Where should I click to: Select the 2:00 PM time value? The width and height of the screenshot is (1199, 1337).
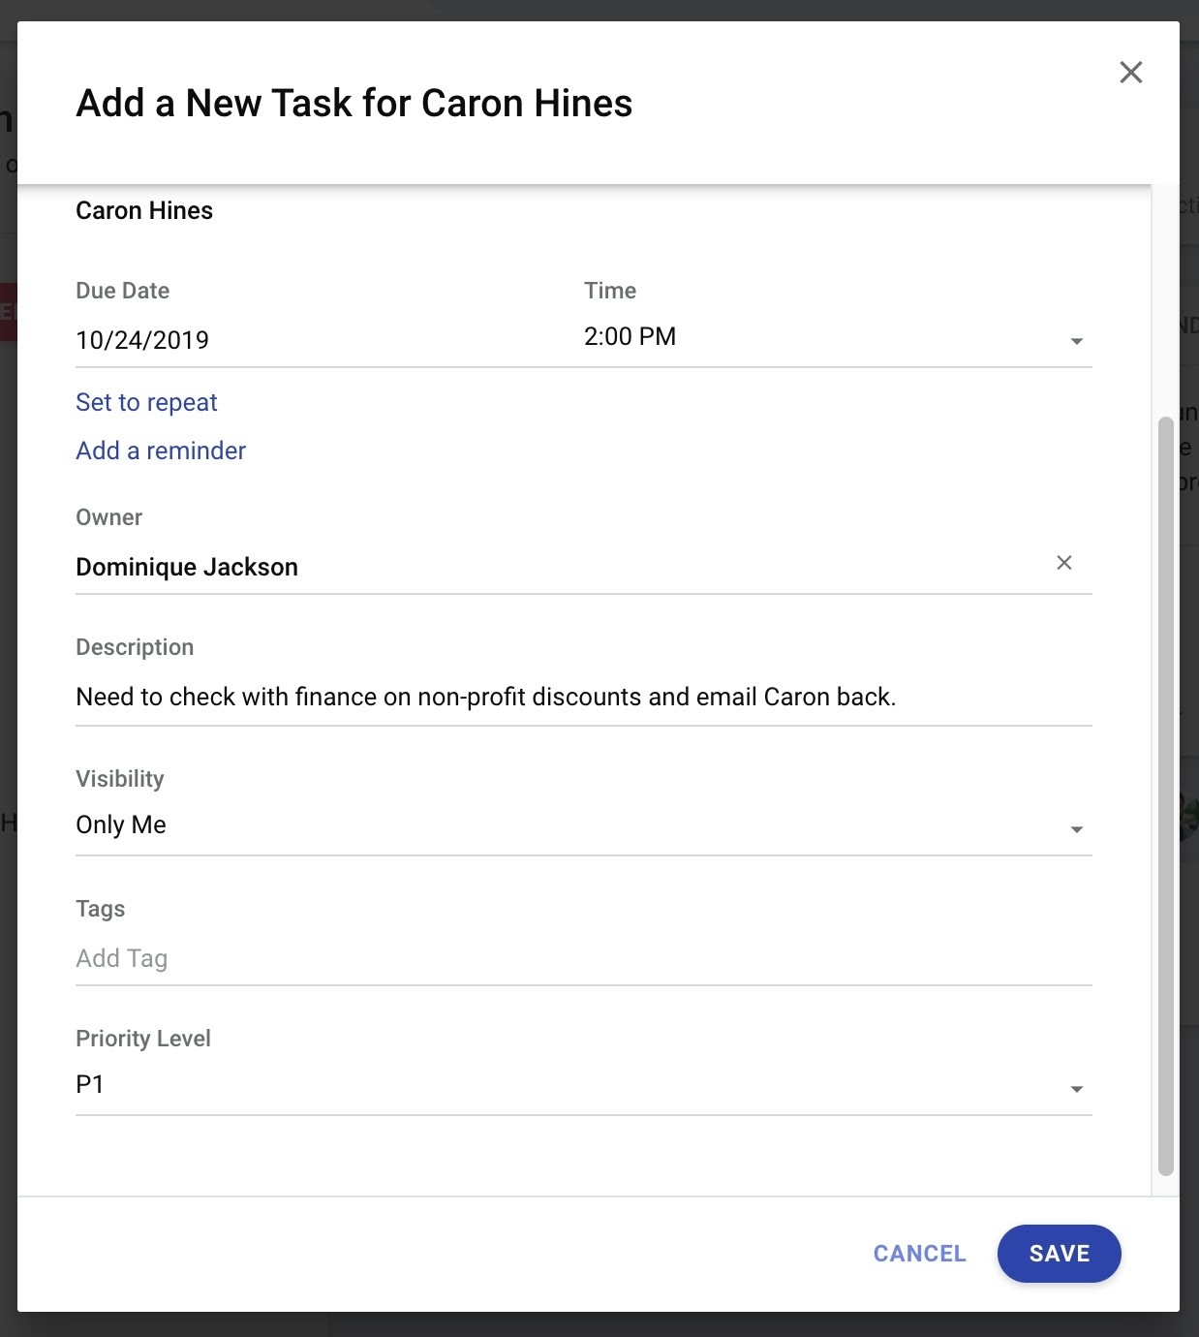pos(630,337)
